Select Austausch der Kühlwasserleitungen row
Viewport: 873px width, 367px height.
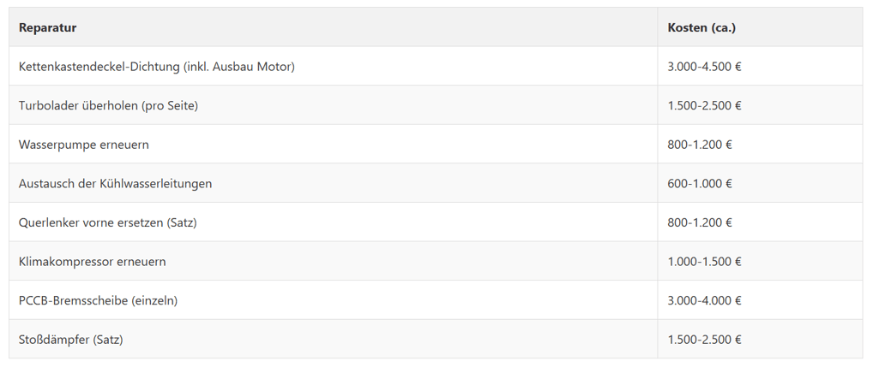pos(115,183)
